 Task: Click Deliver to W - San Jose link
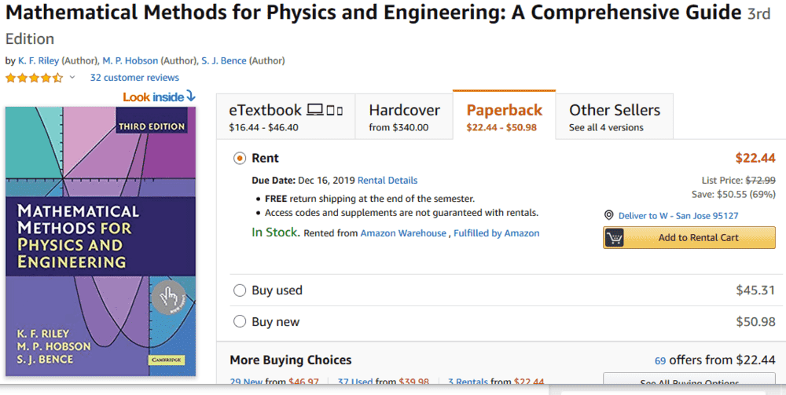coord(678,215)
